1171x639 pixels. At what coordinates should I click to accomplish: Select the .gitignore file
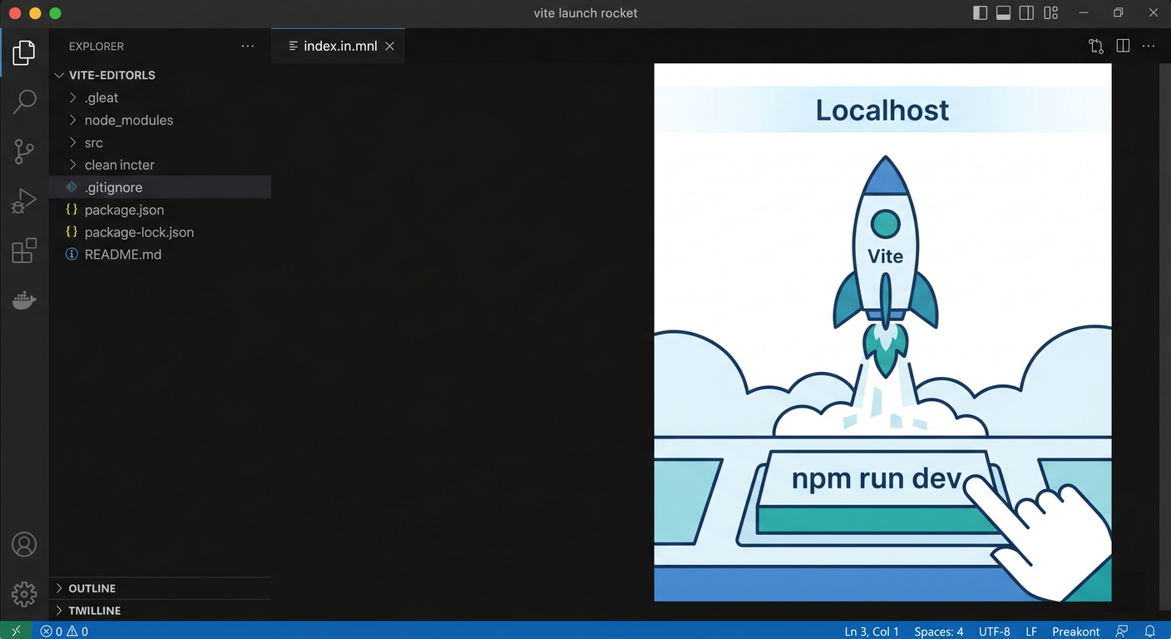tap(160, 187)
